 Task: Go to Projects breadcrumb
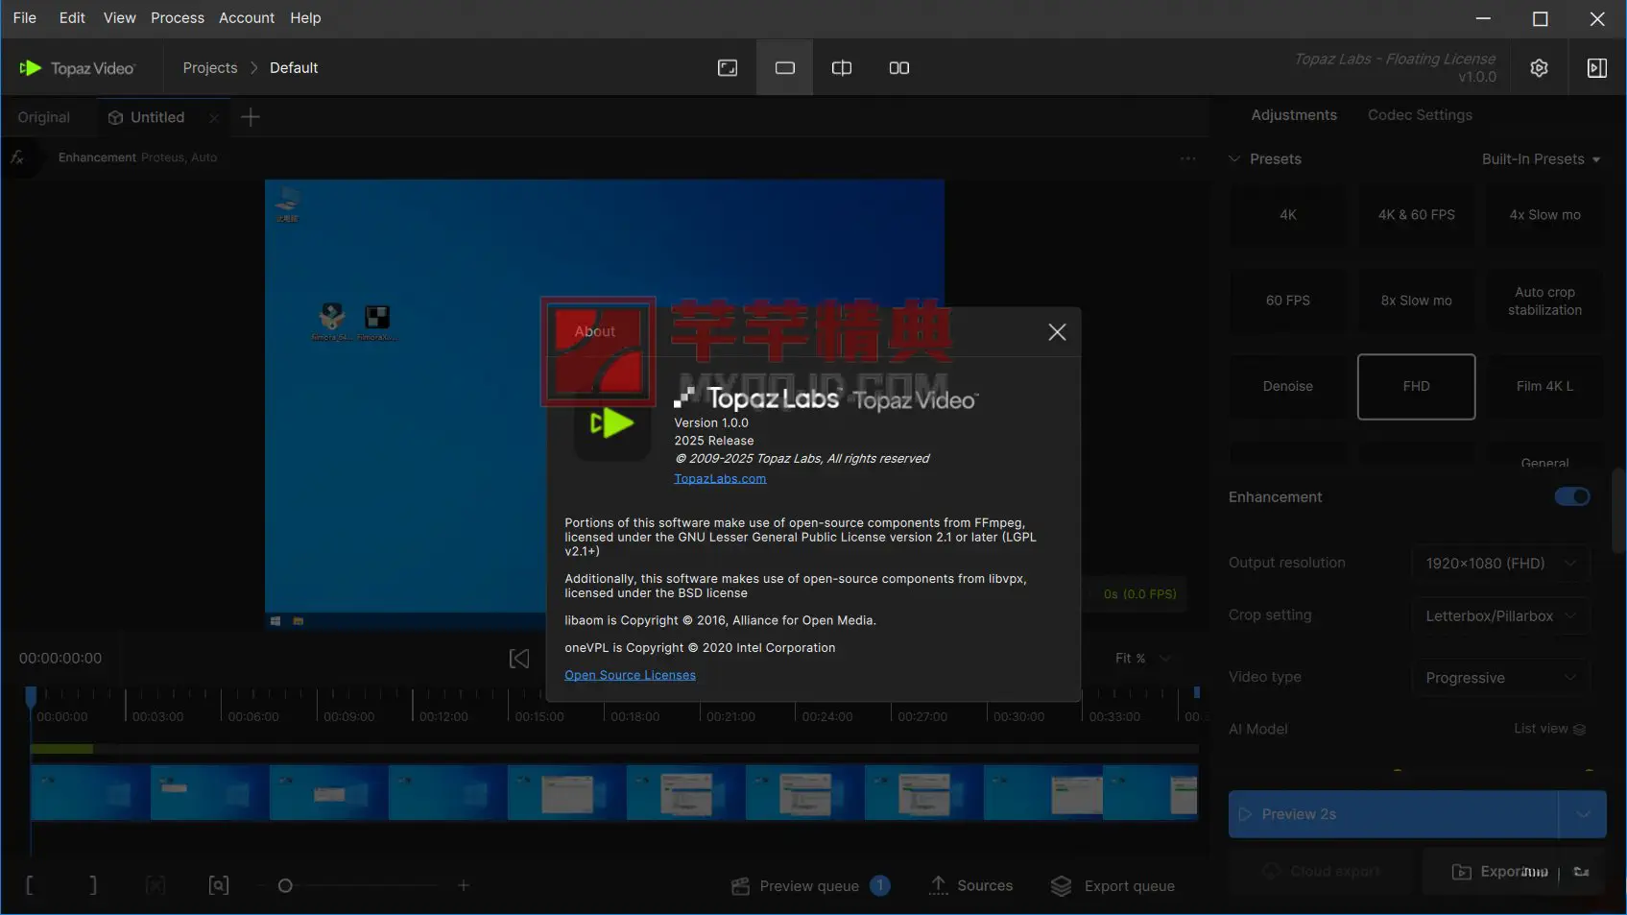(210, 68)
